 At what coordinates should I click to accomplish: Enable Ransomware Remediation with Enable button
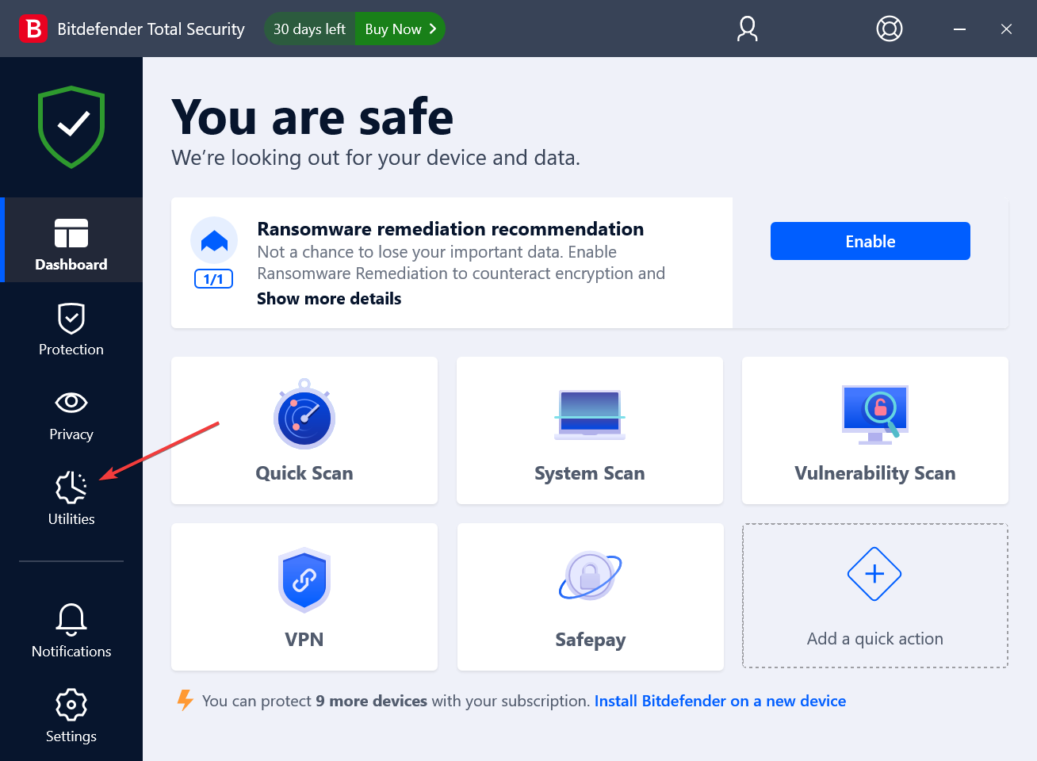pyautogui.click(x=871, y=241)
